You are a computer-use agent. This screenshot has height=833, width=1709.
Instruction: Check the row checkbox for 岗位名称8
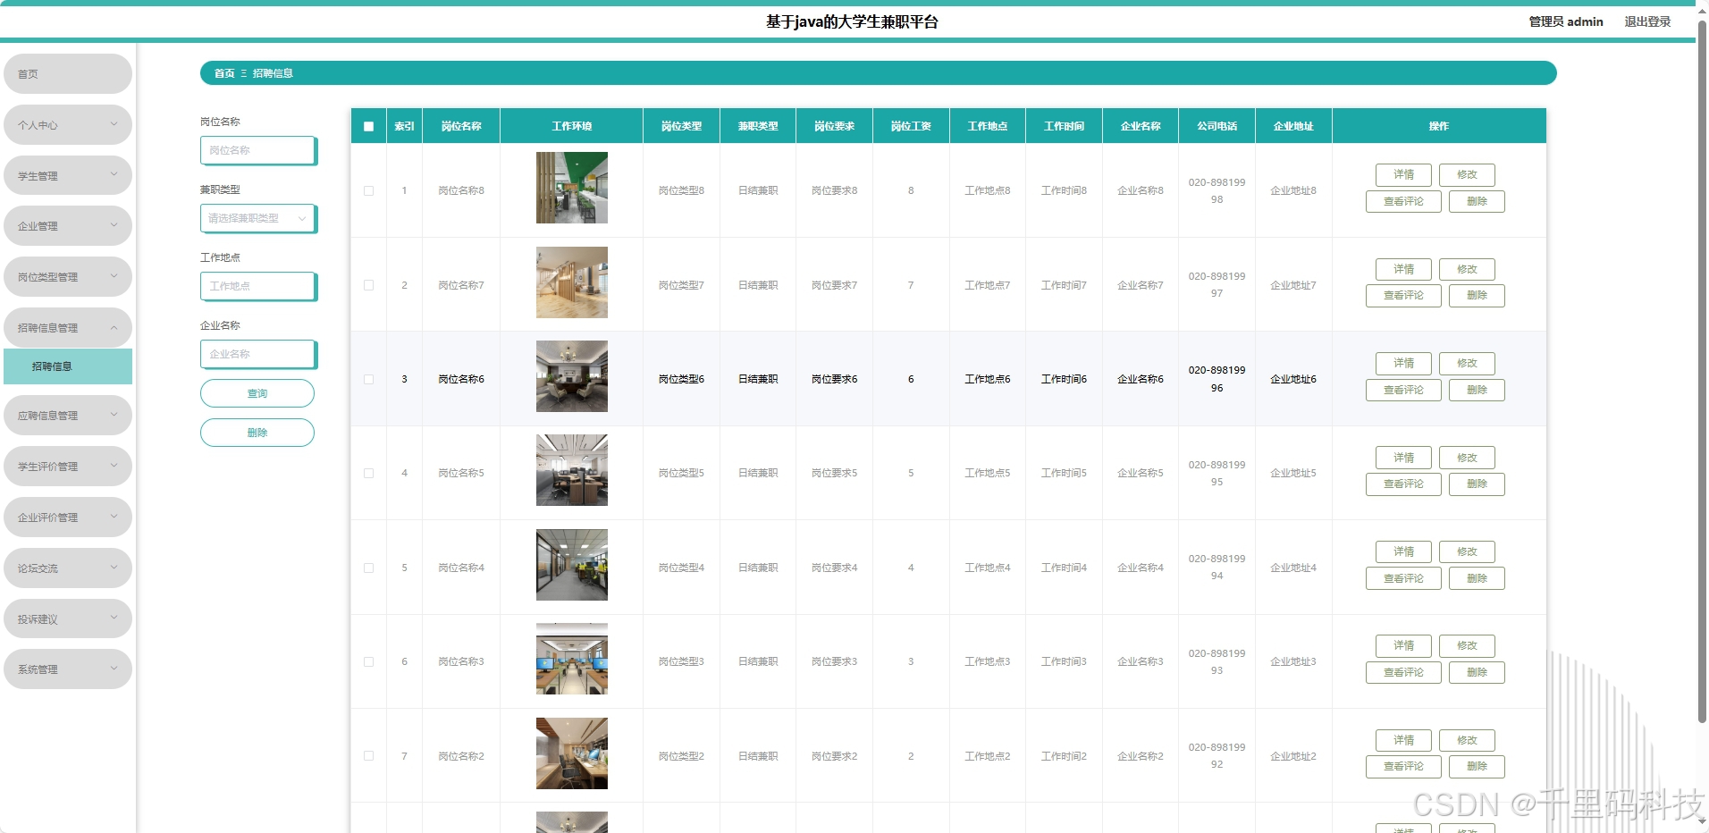368,190
